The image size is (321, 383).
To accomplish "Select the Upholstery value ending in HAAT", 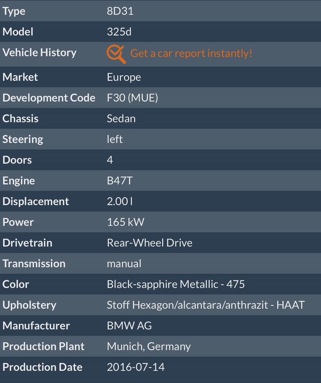I will 205,305.
